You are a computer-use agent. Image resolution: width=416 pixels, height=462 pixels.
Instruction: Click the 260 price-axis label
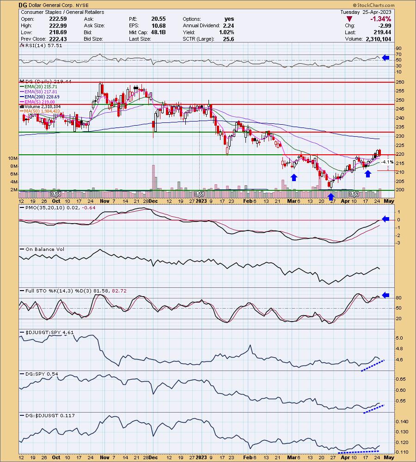400,82
